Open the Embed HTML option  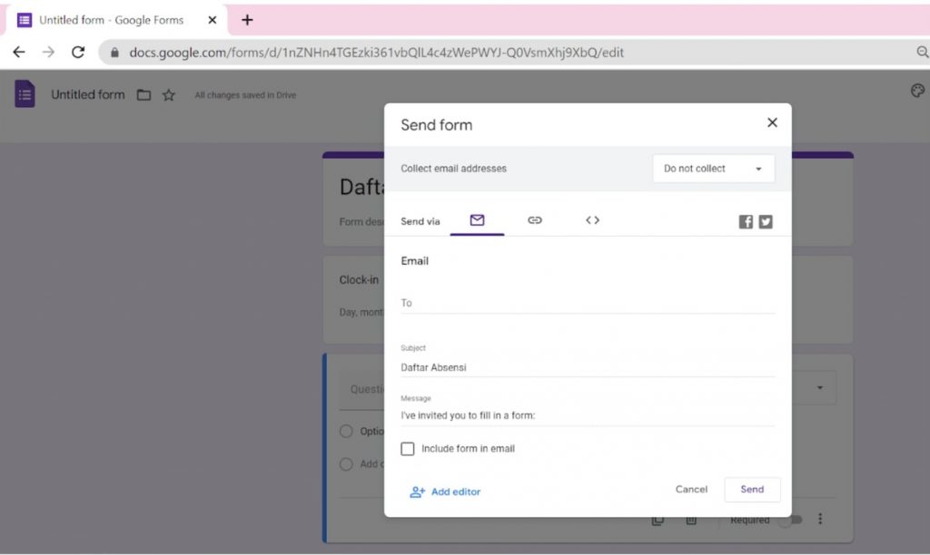592,219
